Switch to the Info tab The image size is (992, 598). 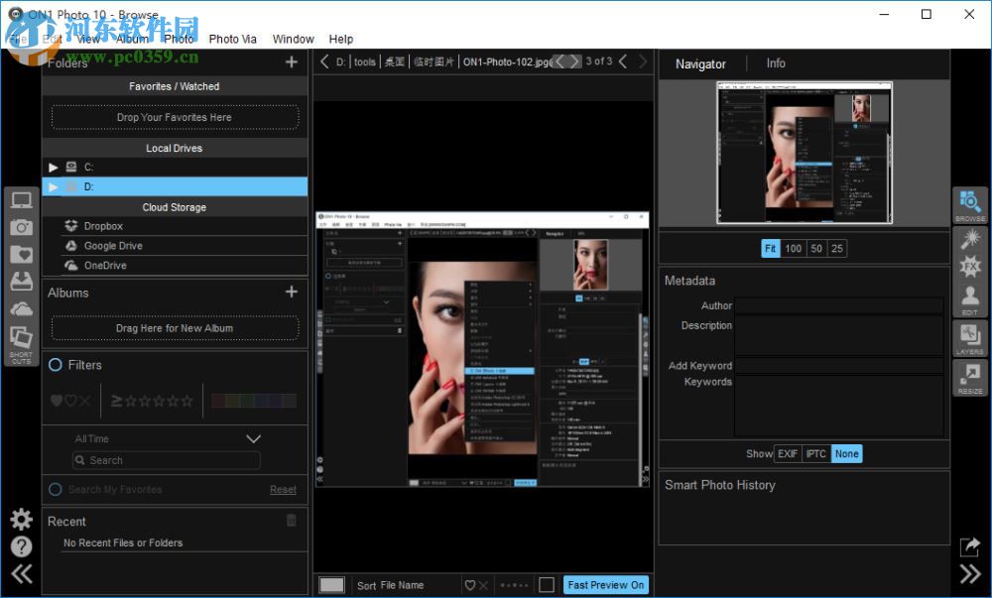click(775, 63)
